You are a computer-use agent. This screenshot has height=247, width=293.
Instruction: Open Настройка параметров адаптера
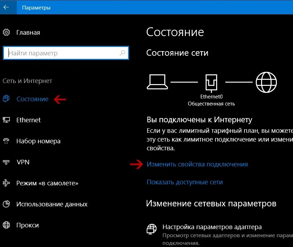pos(212,227)
